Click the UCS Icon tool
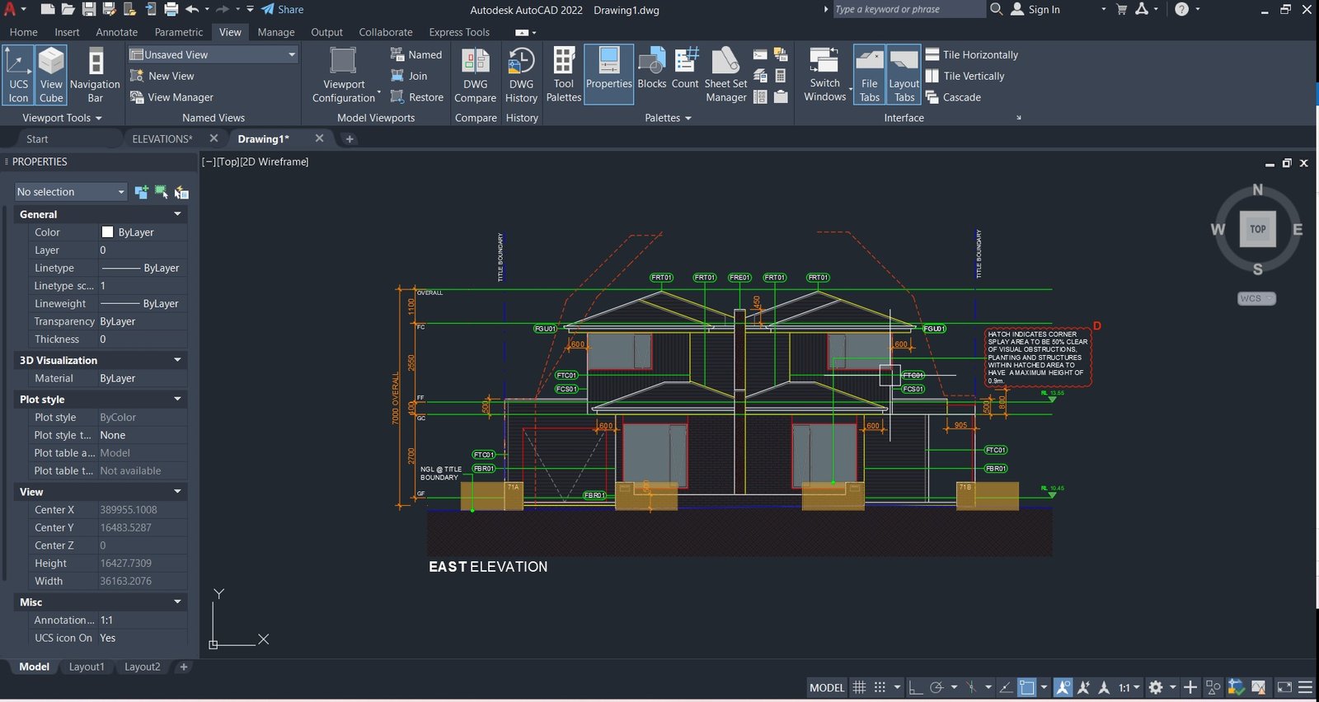Screen dimensions: 1319x702 tap(18, 74)
